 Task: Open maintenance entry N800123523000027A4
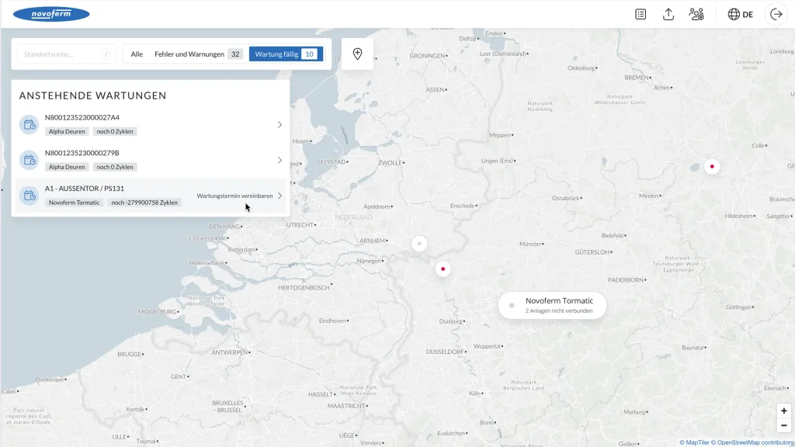[x=151, y=125]
